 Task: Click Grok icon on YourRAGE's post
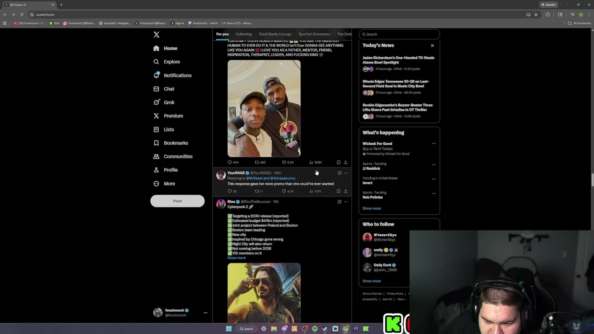click(339, 173)
